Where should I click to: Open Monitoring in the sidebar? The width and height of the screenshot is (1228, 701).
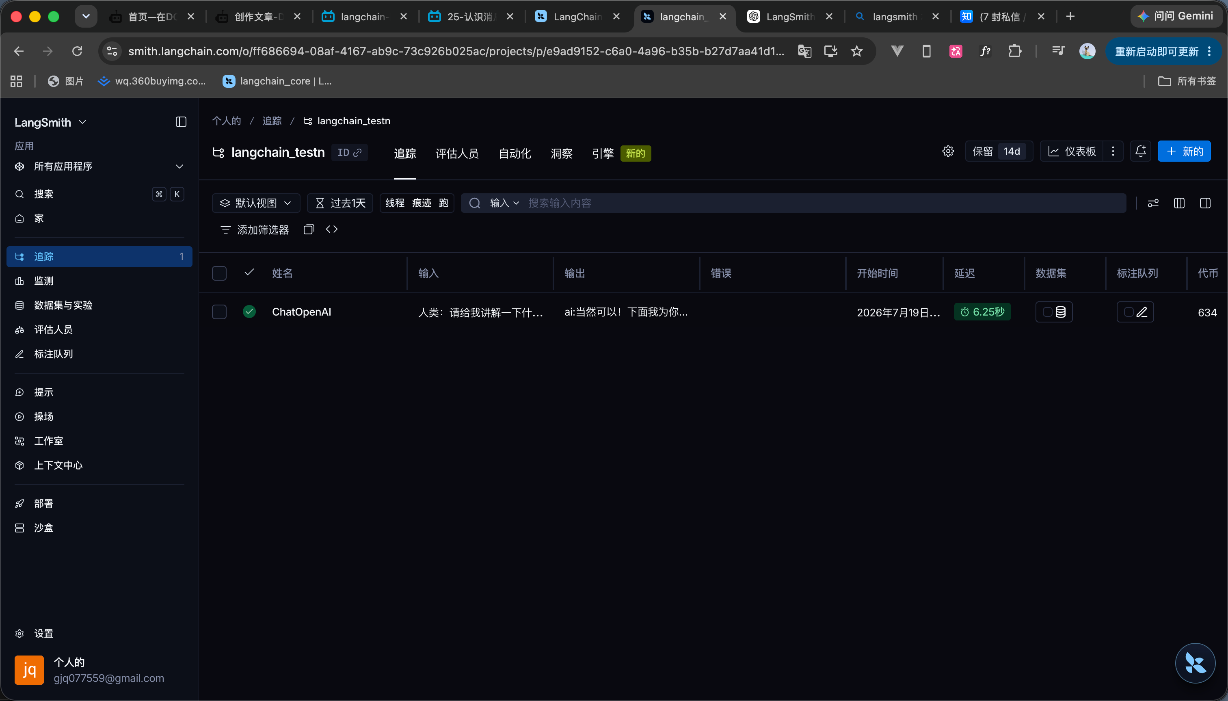99,281
